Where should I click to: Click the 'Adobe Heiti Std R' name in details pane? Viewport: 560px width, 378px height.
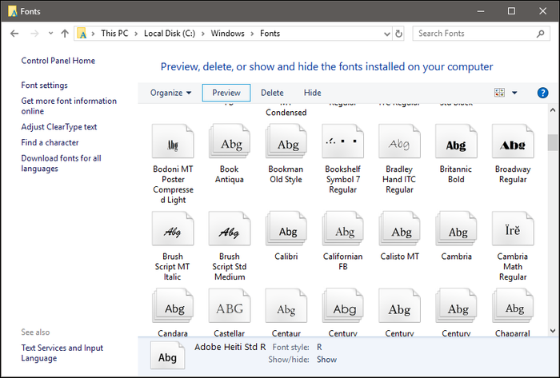click(230, 347)
